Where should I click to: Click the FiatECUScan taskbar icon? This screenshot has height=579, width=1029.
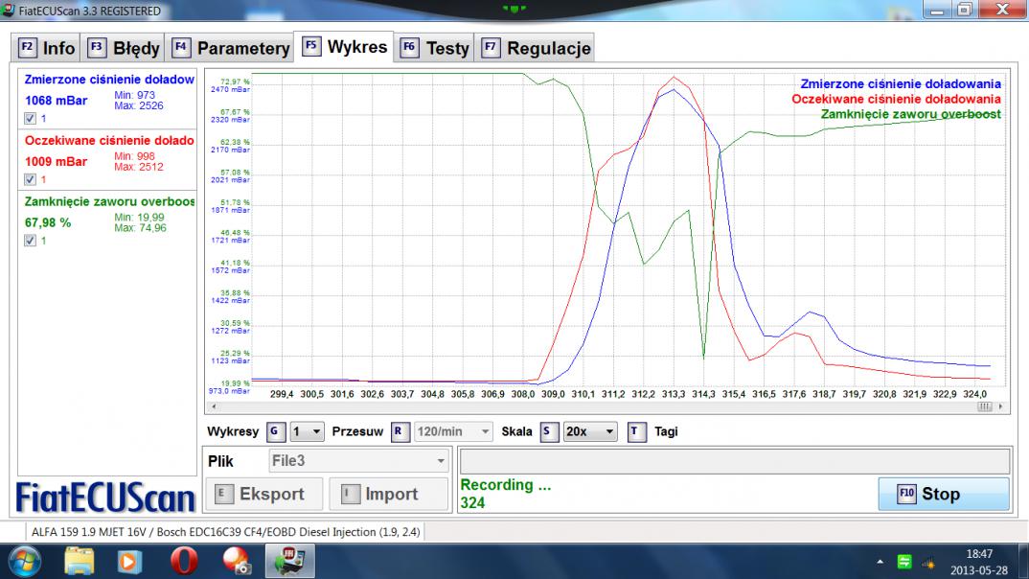[290, 562]
